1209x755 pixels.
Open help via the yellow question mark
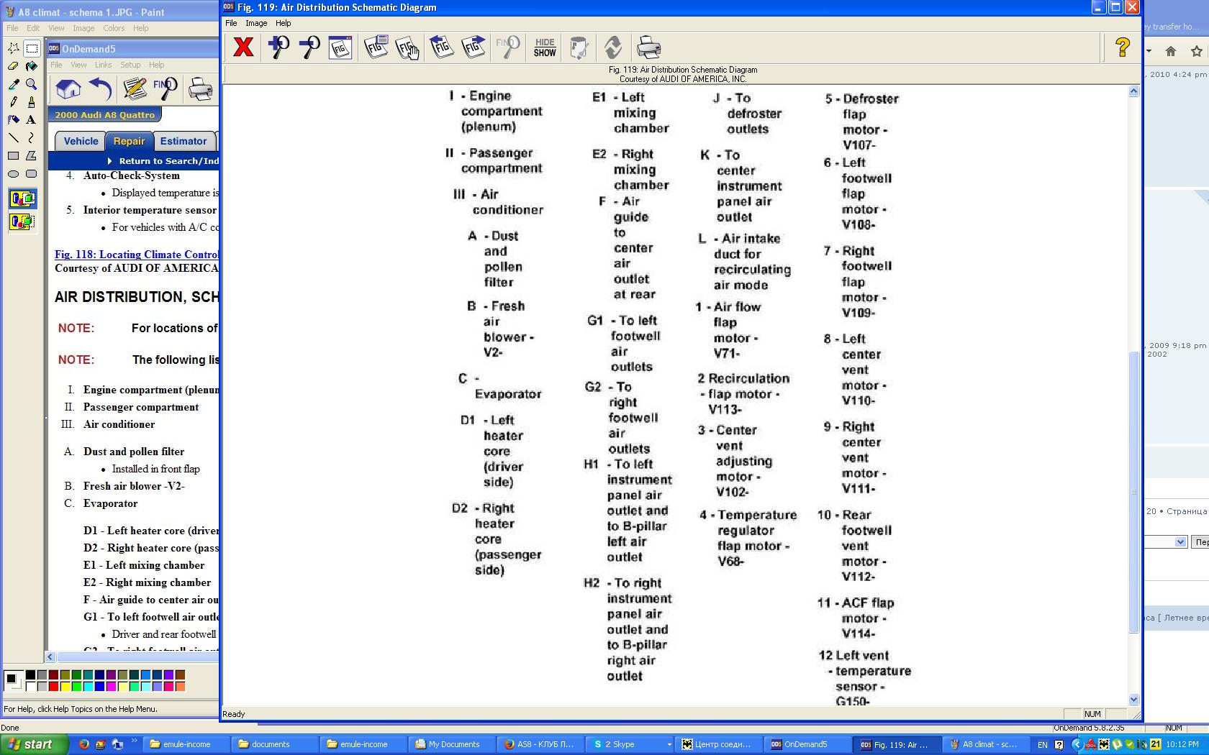coord(1122,47)
